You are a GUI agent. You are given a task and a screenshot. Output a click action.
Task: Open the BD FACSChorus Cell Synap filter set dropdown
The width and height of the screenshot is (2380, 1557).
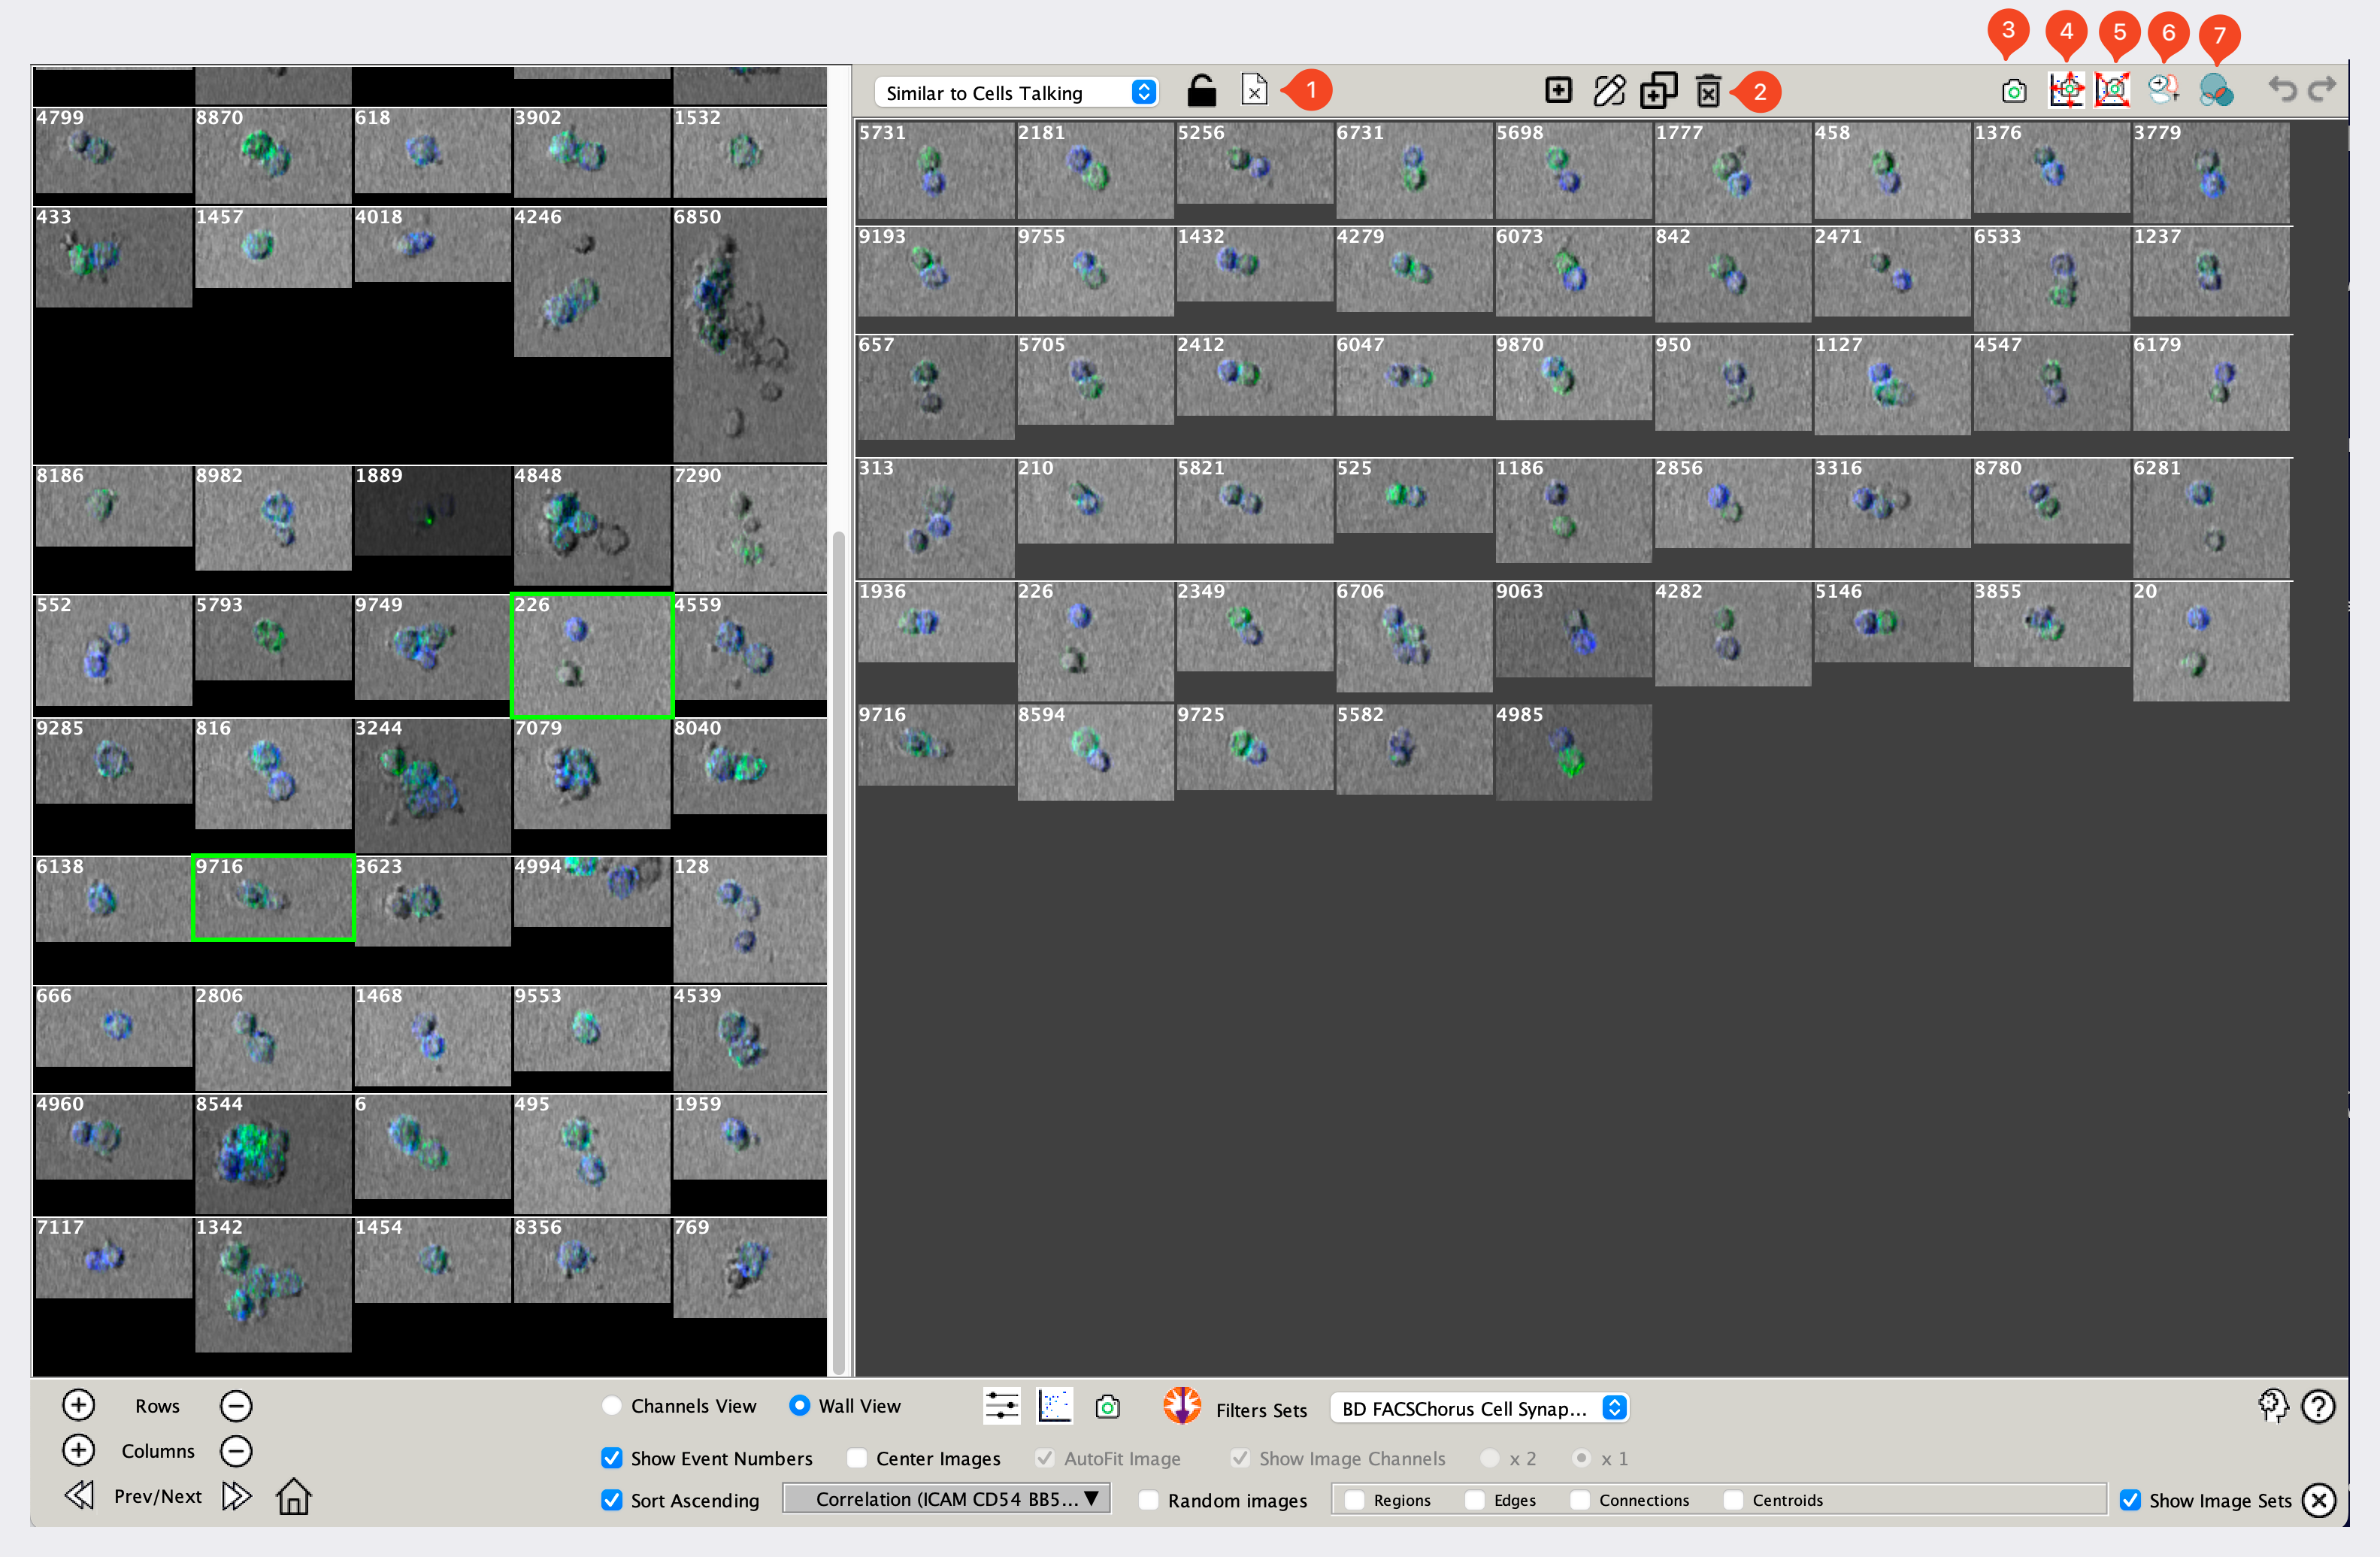coord(1479,1408)
